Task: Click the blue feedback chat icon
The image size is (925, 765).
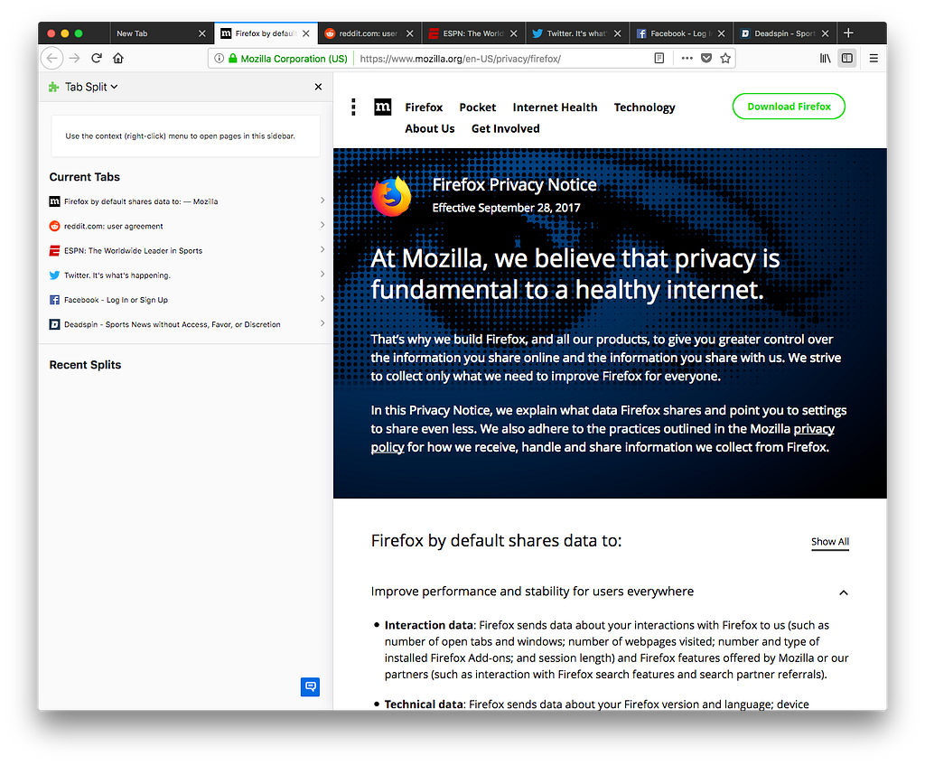Action: click(x=311, y=686)
